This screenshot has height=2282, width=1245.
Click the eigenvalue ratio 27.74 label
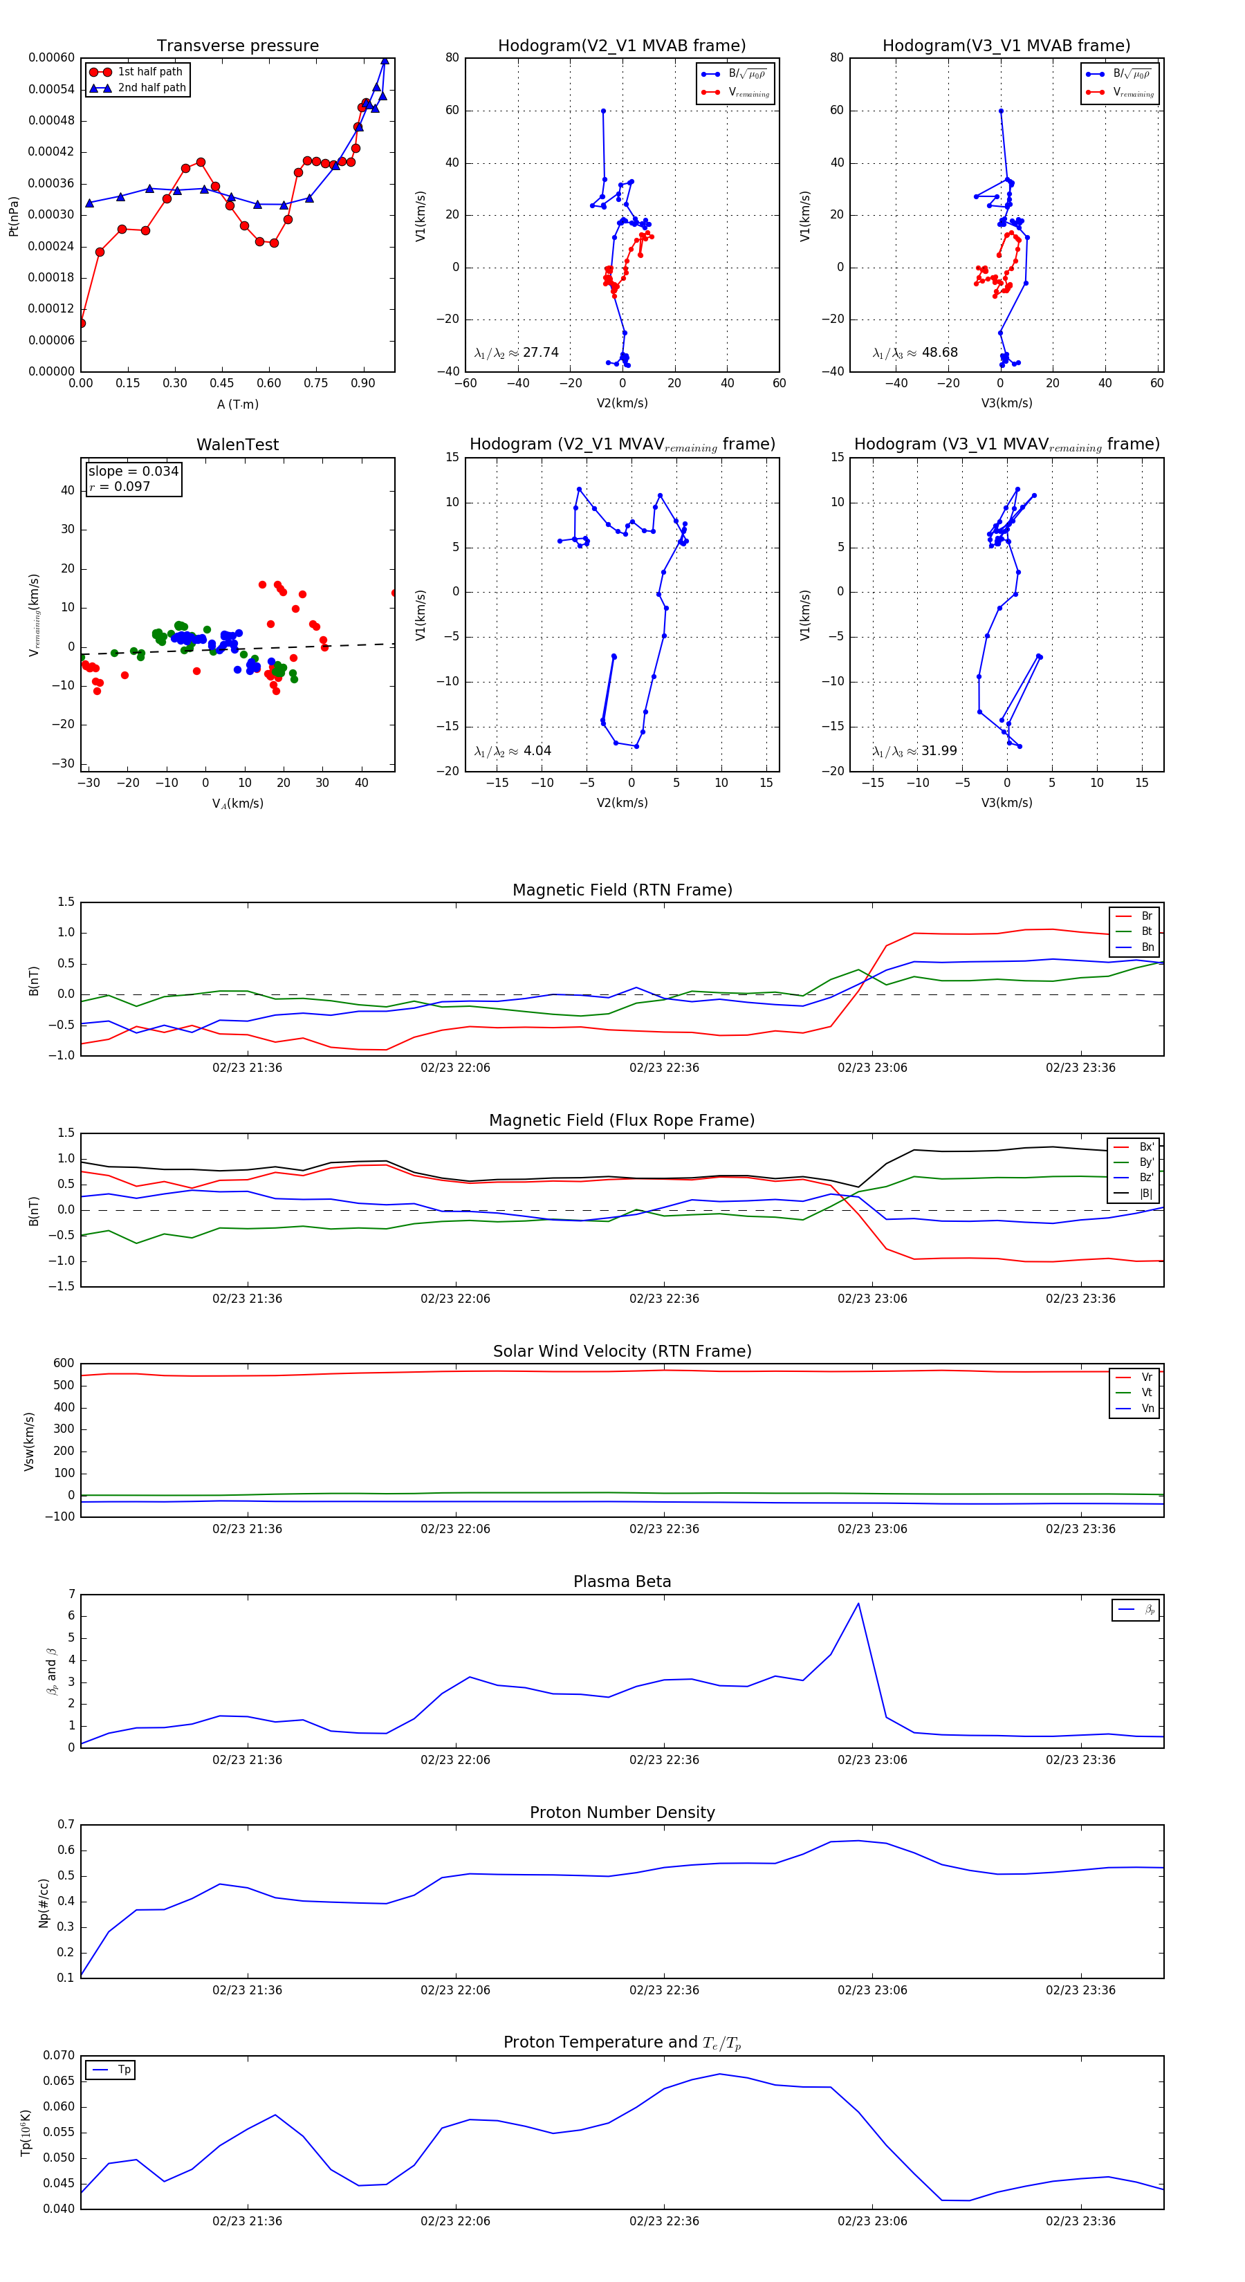coord(517,353)
